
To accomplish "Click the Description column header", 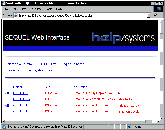I will 79,87.
